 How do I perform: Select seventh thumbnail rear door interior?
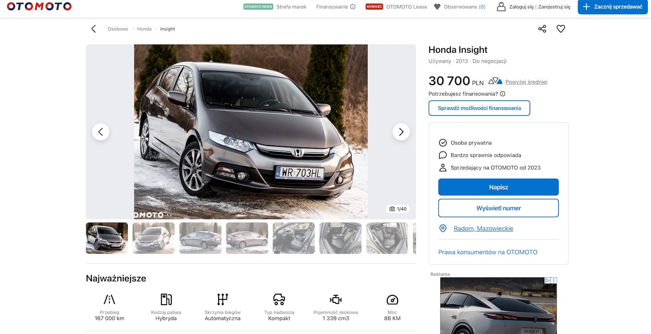387,238
